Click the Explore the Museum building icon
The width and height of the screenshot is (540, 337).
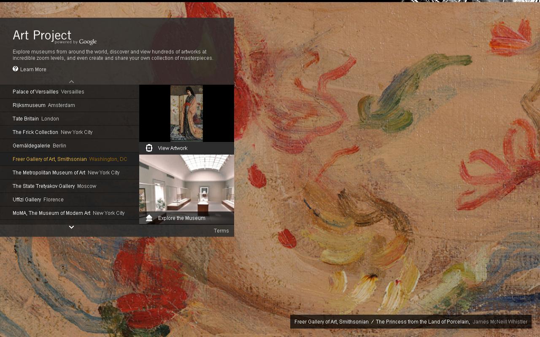coord(149,218)
